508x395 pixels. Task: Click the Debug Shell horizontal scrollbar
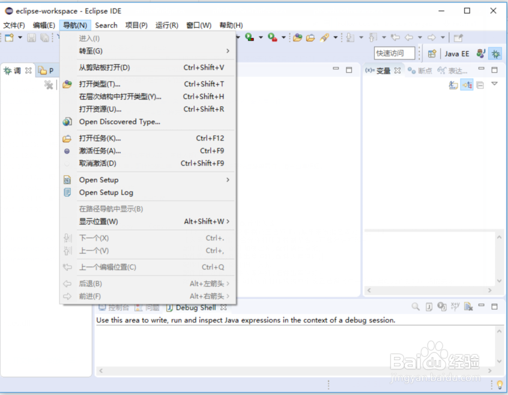pyautogui.click(x=295, y=371)
